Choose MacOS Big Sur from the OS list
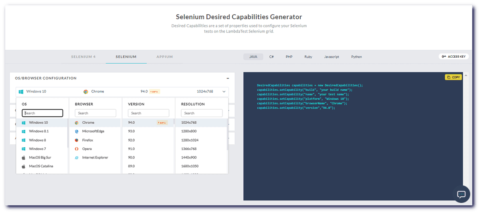Screen dimensions: 481x214 click(x=42, y=158)
